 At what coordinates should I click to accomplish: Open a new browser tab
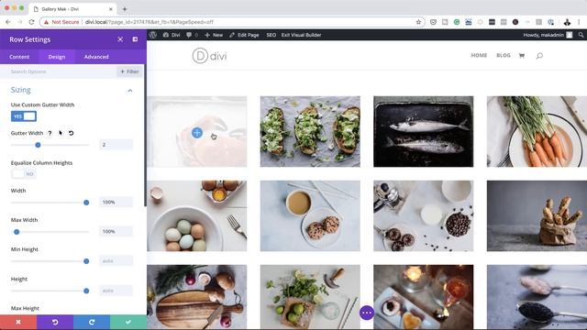tap(125, 9)
